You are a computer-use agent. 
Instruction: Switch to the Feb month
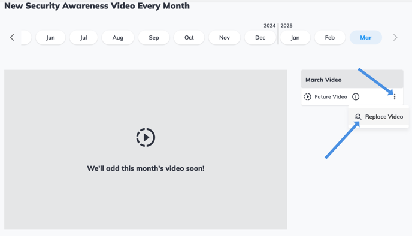tap(330, 37)
